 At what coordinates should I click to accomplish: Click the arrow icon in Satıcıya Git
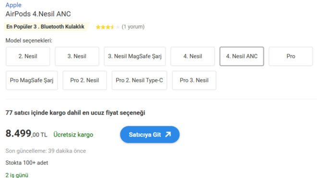[168, 134]
